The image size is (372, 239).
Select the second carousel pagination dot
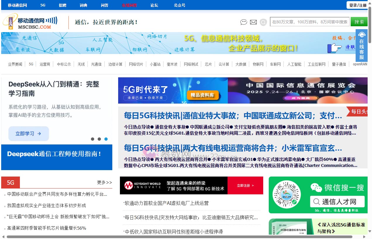[x=99, y=139]
